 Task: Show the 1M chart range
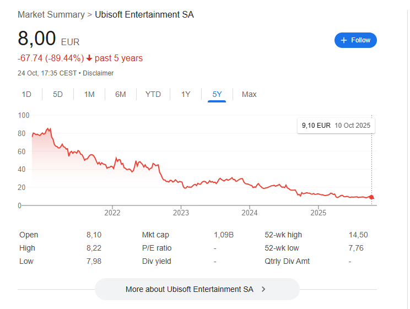(89, 94)
